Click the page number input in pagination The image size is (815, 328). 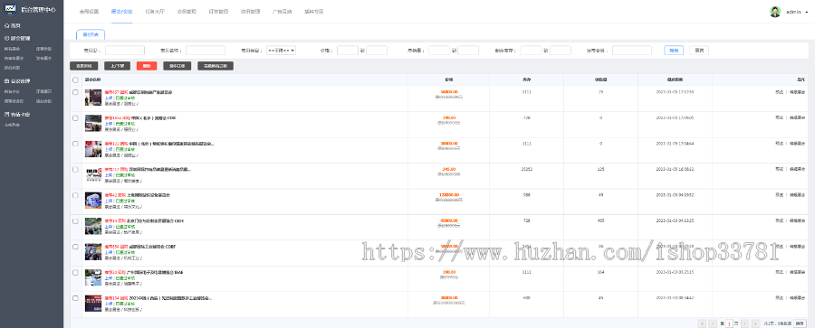tap(729, 323)
